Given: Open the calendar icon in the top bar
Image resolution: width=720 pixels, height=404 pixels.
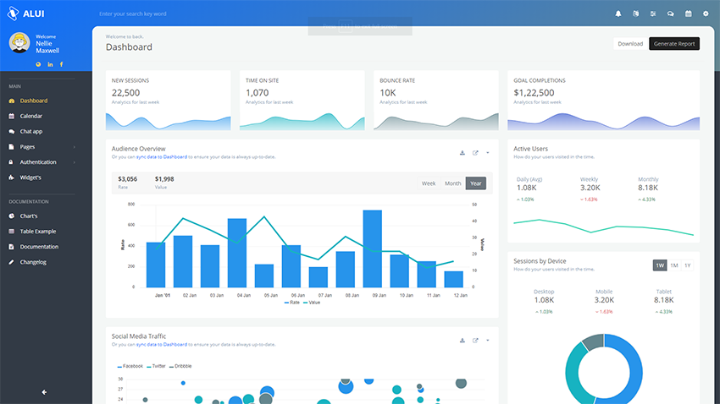Looking at the screenshot, I should 689,14.
